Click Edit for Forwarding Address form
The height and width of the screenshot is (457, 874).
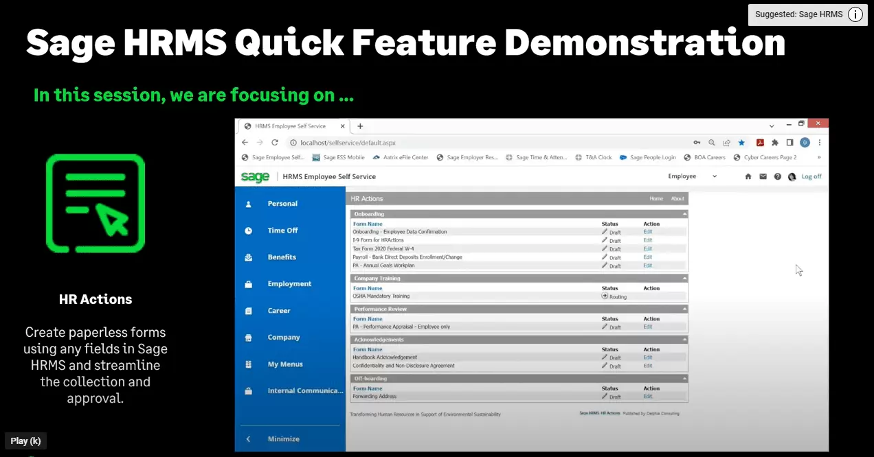[x=647, y=397]
